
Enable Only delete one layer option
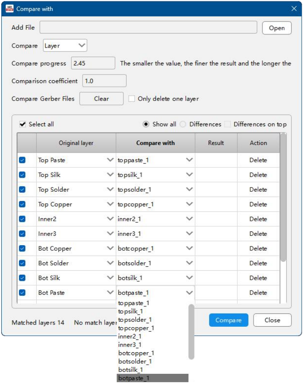pos(132,99)
